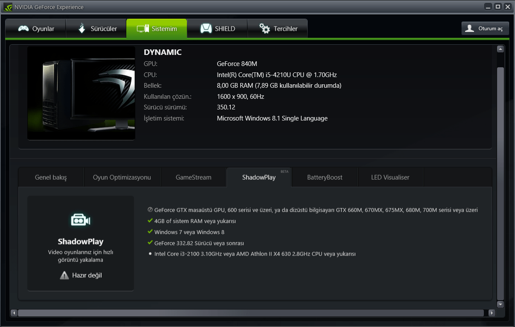Click the vertical scrollbar thumb

coord(500,183)
